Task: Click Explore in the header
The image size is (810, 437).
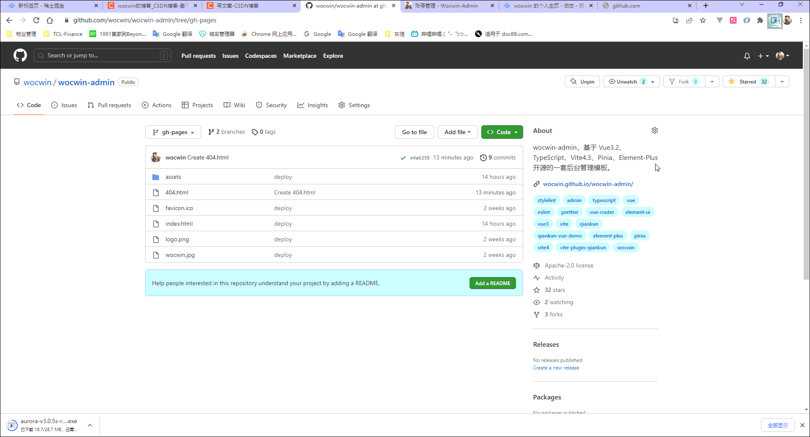Action: 333,56
